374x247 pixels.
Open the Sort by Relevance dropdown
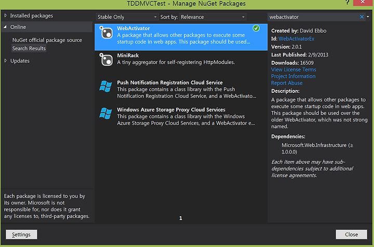click(212, 17)
